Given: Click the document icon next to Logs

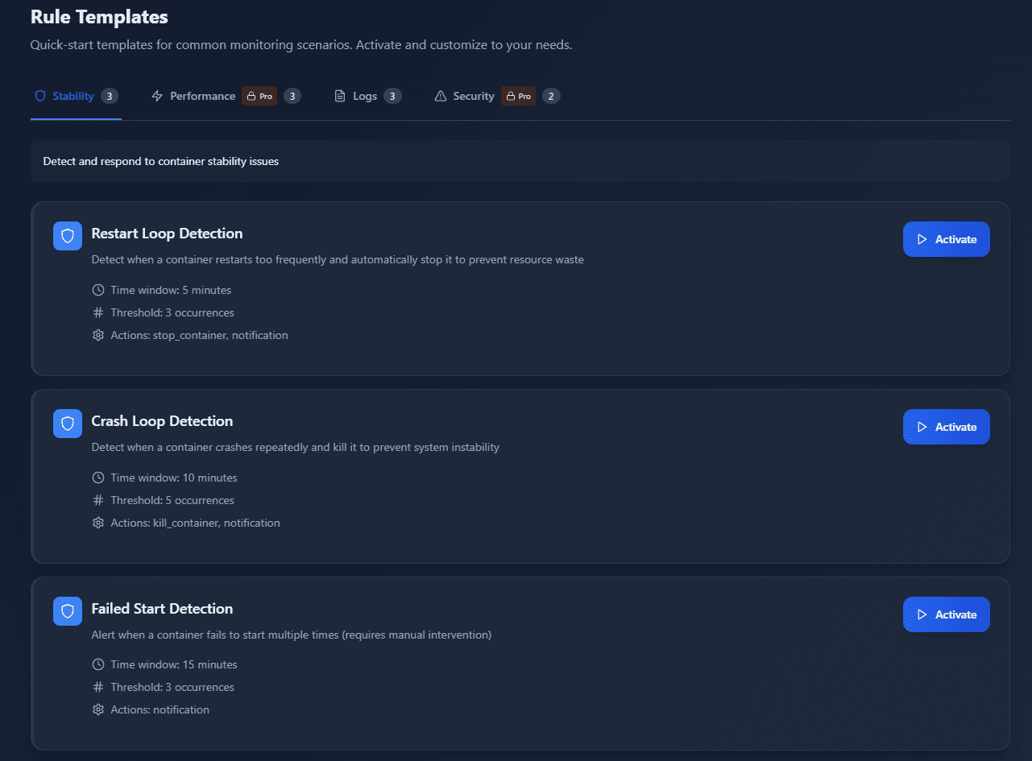Looking at the screenshot, I should pyautogui.click(x=339, y=96).
